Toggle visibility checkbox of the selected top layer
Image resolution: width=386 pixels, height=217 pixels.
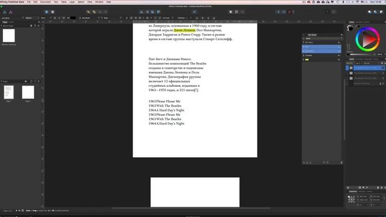[383, 68]
